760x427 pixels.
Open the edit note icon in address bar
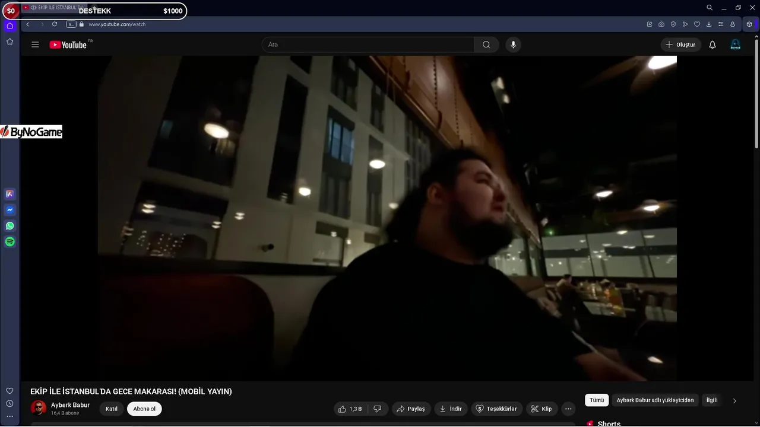[650, 24]
